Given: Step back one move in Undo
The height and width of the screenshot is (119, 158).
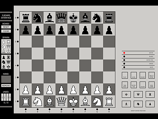Looking at the screenshot, I should [x=5, y=97].
